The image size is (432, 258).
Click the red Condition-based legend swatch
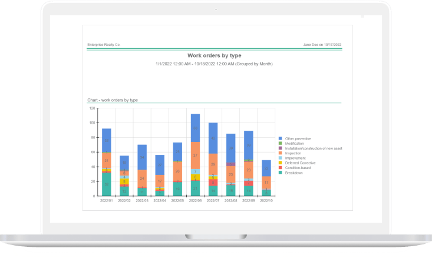280,167
